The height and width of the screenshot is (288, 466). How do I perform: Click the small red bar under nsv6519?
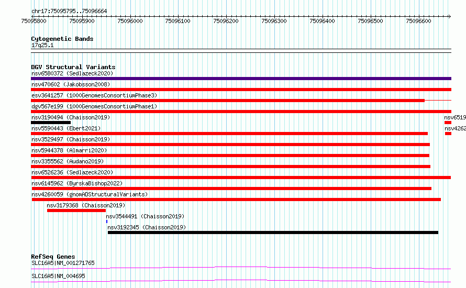448,123
